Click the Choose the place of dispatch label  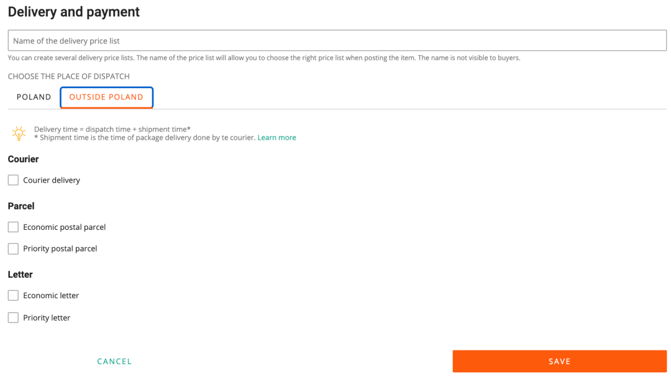(x=68, y=76)
